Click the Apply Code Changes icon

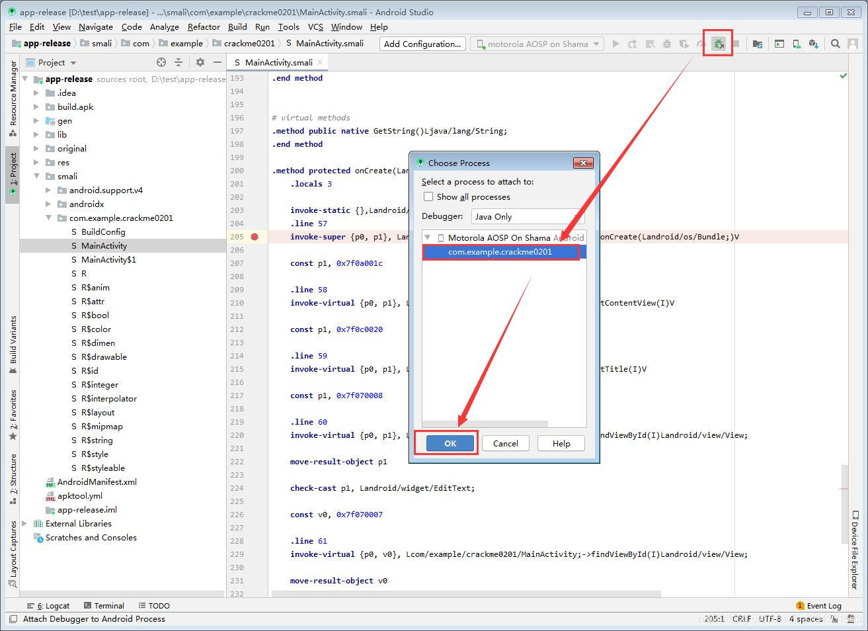pyautogui.click(x=650, y=44)
